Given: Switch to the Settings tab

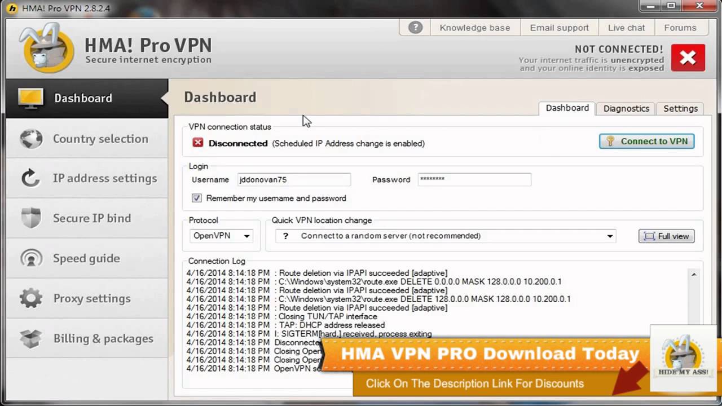Looking at the screenshot, I should point(680,108).
